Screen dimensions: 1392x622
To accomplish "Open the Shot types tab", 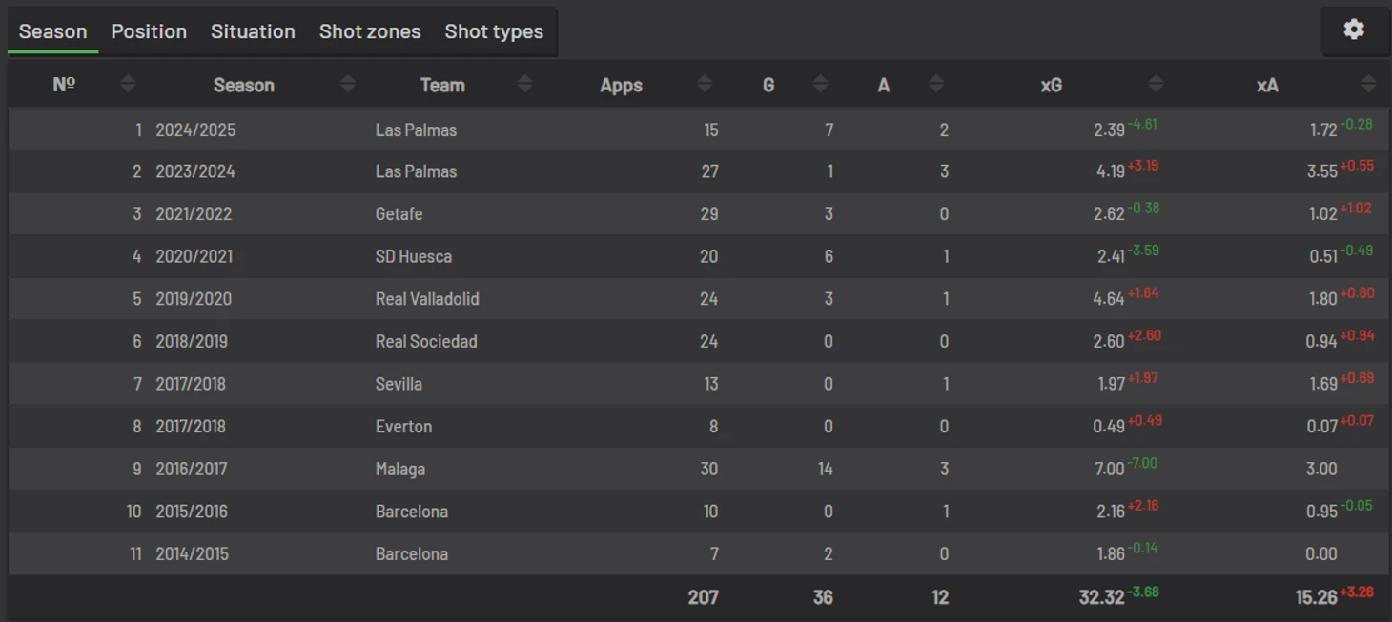I will [494, 31].
